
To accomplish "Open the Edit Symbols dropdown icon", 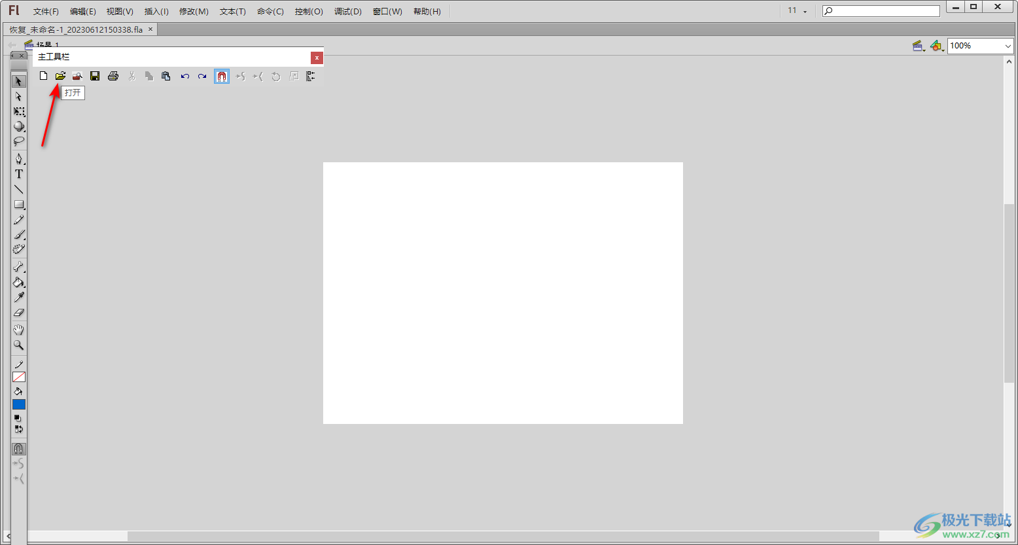I will click(x=937, y=46).
